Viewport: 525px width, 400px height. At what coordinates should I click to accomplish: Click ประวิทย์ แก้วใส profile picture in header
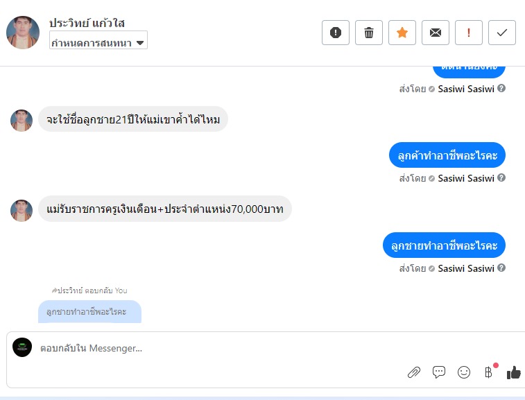(23, 33)
